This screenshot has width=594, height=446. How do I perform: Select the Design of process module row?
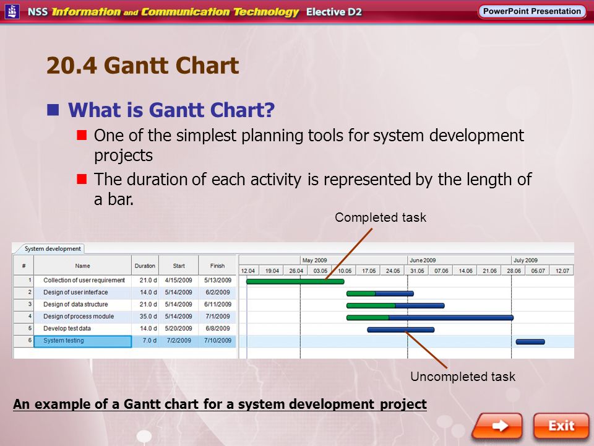pyautogui.click(x=125, y=317)
